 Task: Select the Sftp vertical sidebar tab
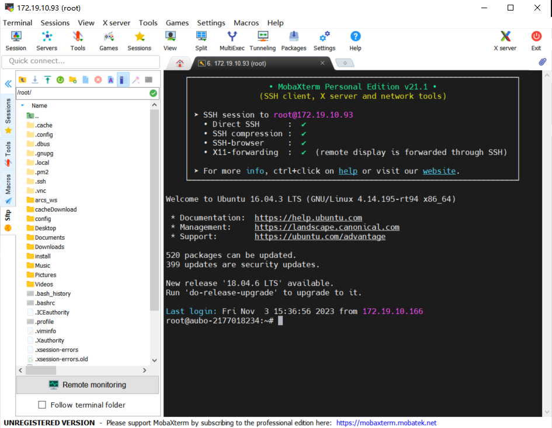(x=8, y=220)
